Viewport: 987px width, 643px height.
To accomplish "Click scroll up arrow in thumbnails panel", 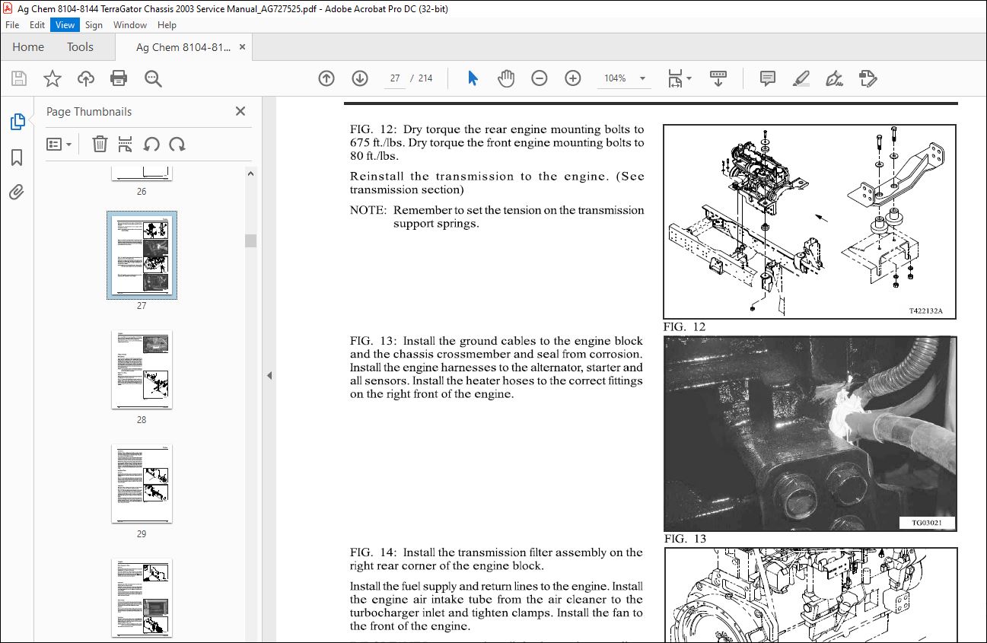I will click(x=250, y=173).
